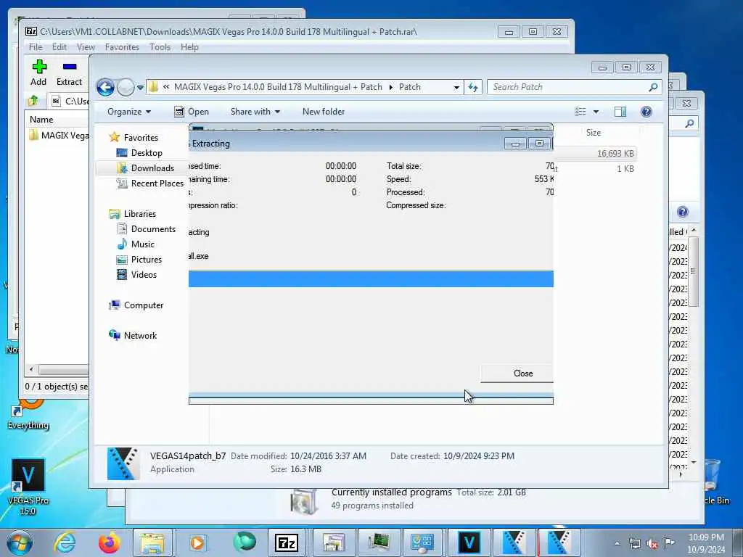Open the Share with dropdown
Image resolution: width=743 pixels, height=557 pixels.
[x=255, y=112]
